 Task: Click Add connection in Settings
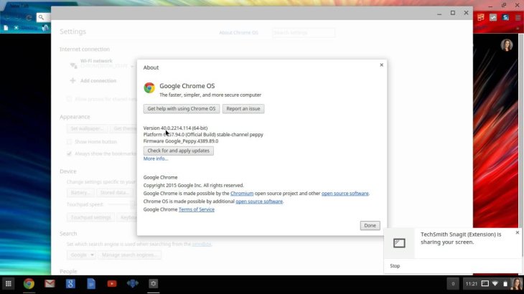[x=98, y=81]
